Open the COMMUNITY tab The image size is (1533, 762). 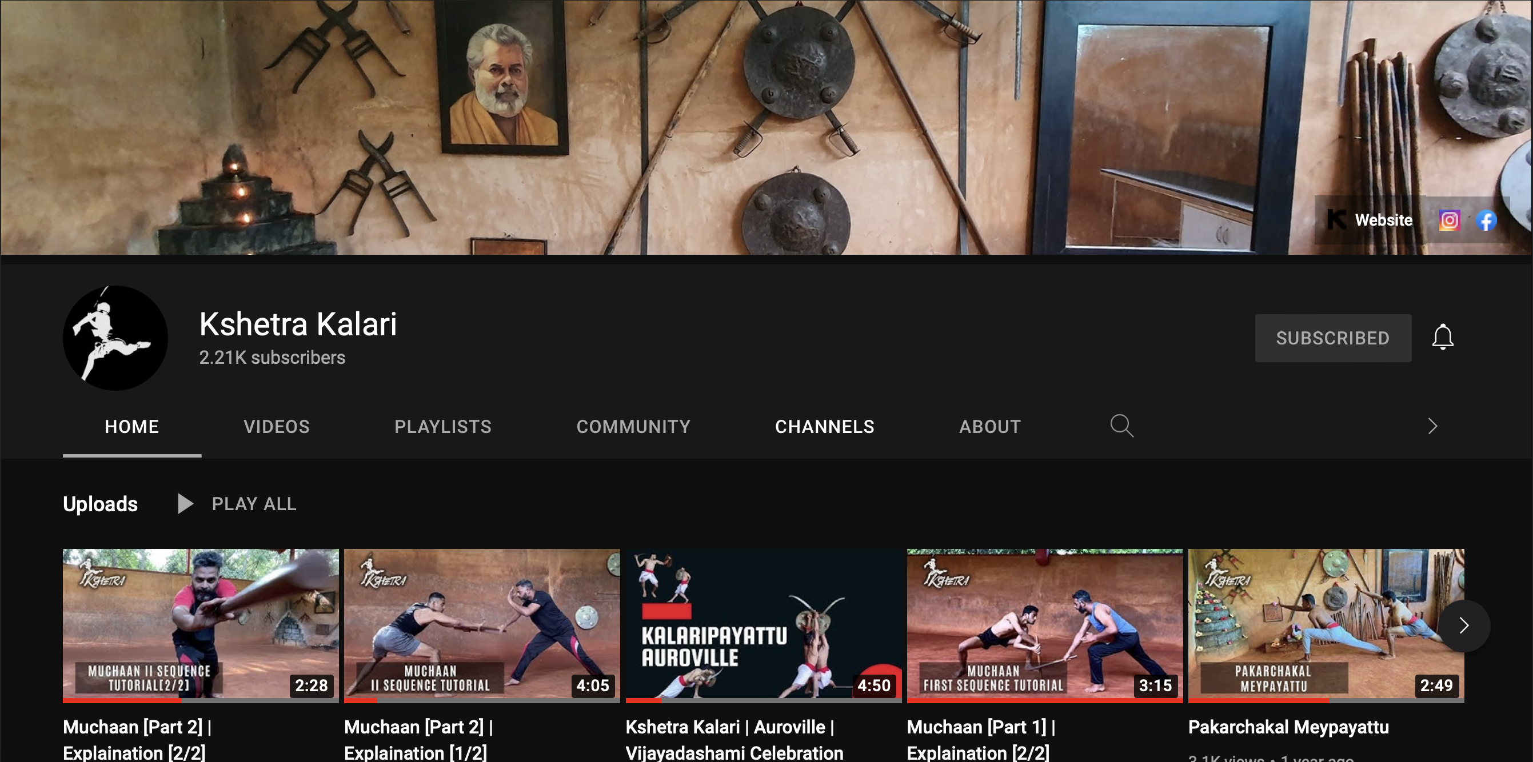click(x=633, y=427)
